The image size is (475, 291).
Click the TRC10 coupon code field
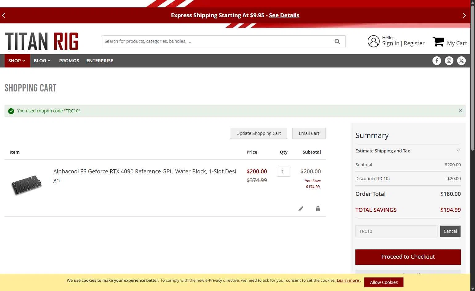coord(396,231)
